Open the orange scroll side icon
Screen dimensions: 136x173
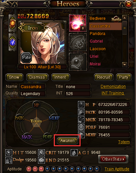pyautogui.click(x=13, y=23)
